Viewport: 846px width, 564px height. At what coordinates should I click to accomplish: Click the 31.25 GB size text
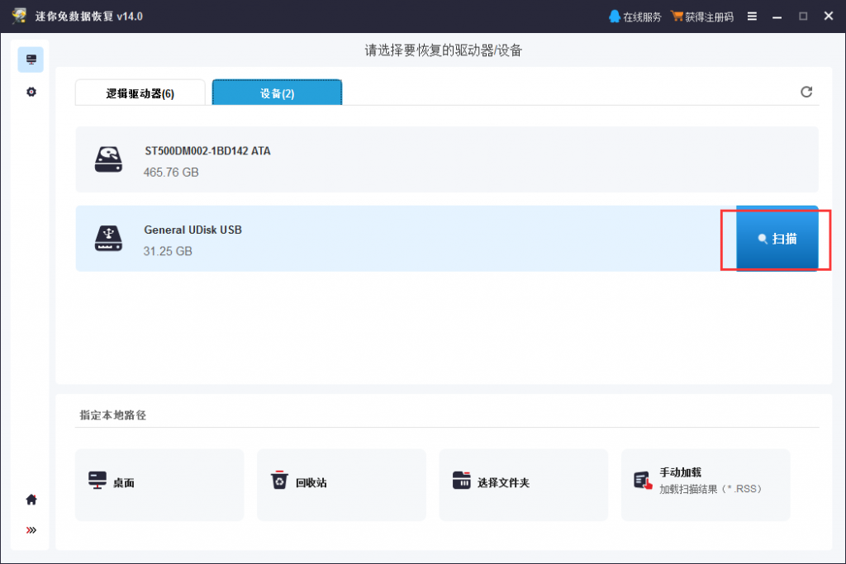pos(168,251)
